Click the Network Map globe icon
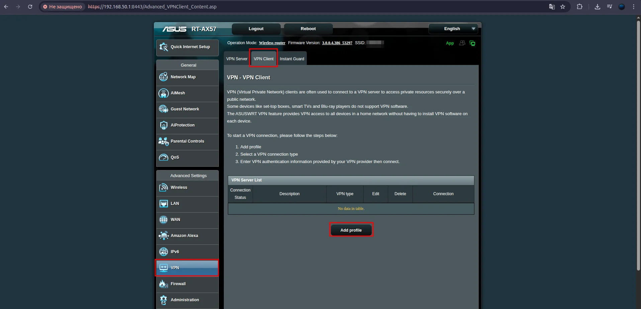 [x=163, y=77]
